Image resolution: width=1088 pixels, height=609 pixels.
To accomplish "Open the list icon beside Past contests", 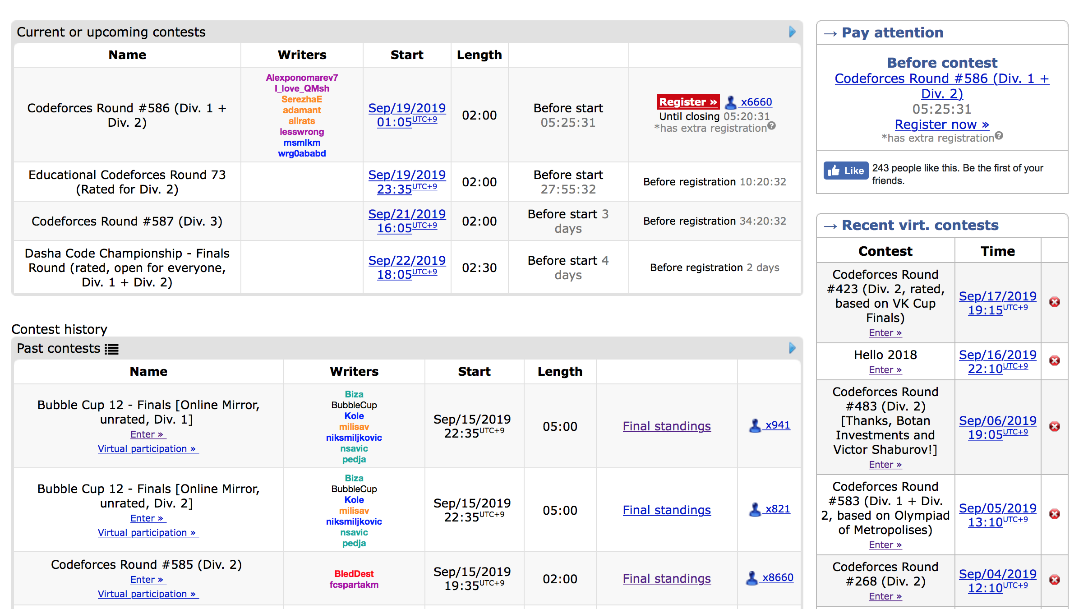I will click(x=111, y=349).
